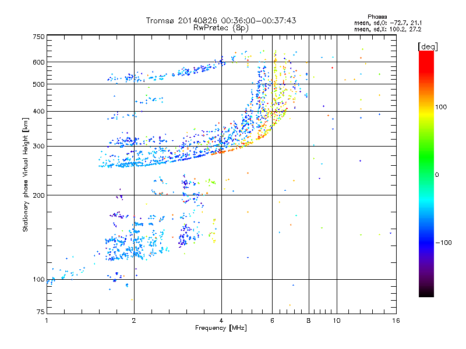The image size is (466, 349).
Task: Click the y-axis tick label '200'
Action: pos(38,195)
